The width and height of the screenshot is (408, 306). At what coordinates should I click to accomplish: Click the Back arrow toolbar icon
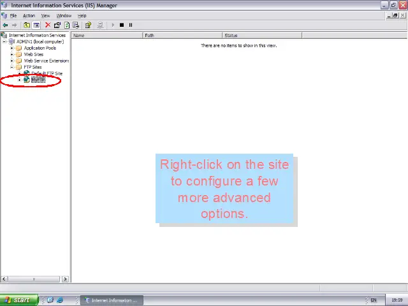click(x=5, y=25)
